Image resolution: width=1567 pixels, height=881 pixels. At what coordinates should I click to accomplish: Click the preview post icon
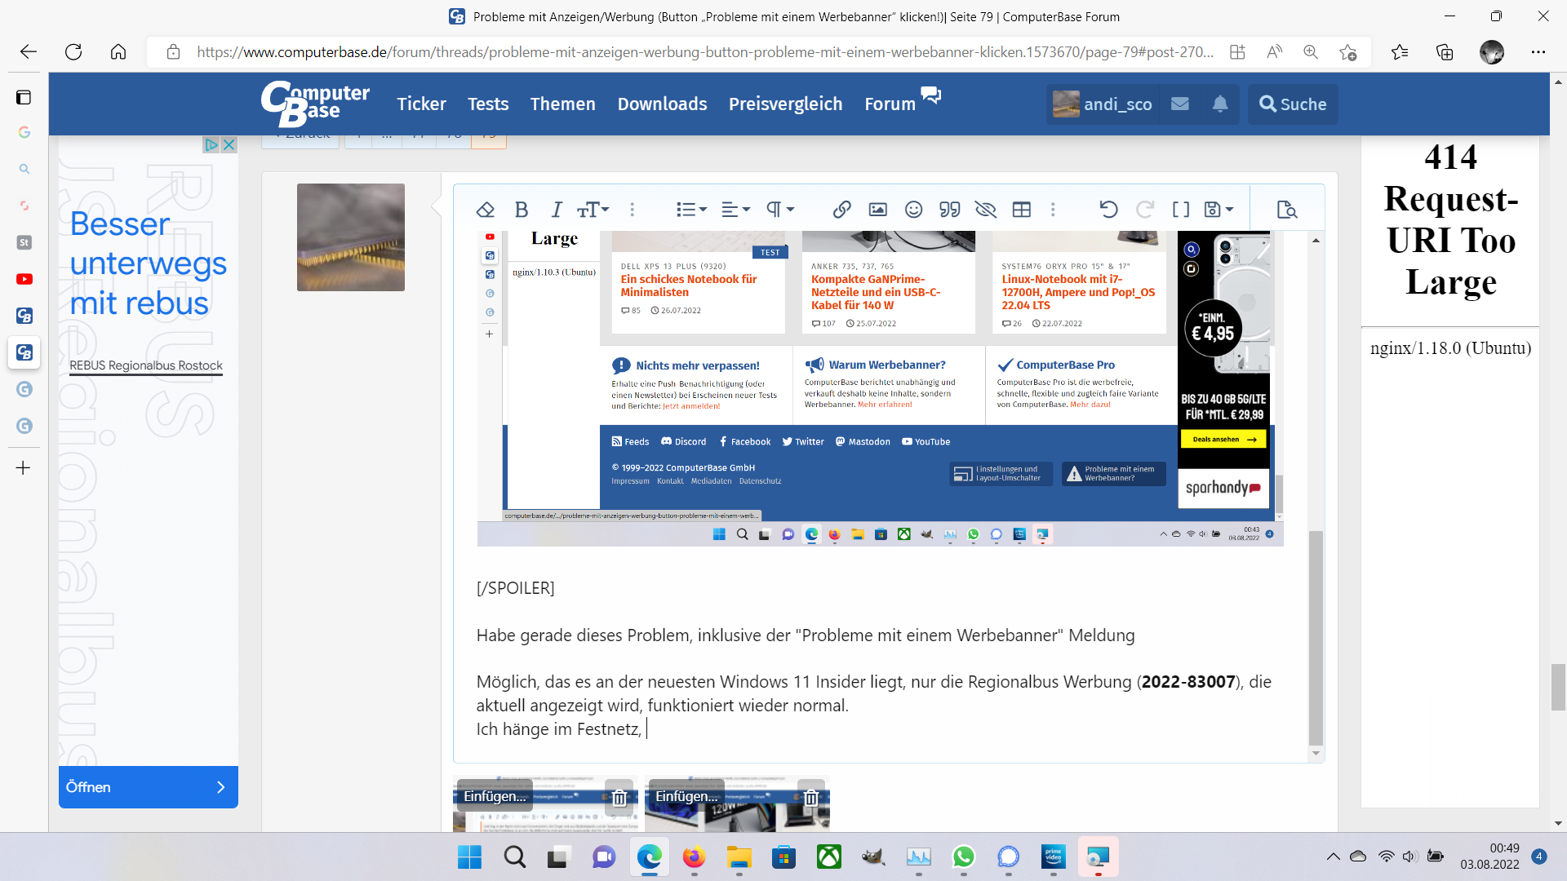click(x=1287, y=210)
